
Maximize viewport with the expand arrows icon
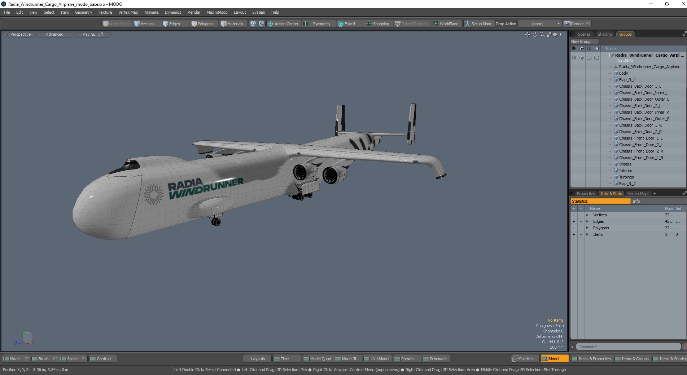[x=549, y=35]
